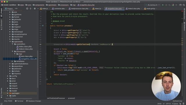Open the project structure window icon
The width and height of the screenshot is (186, 105).
pyautogui.click(x=180, y=5)
